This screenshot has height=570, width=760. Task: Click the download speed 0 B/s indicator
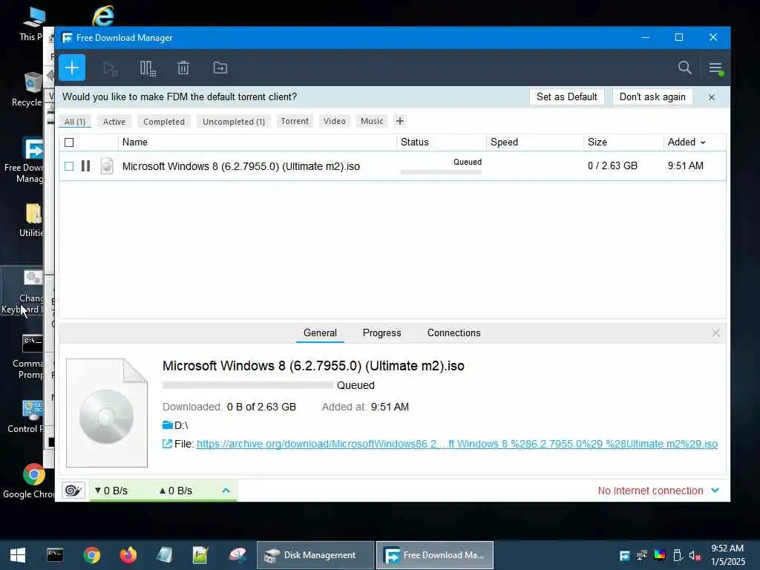pyautogui.click(x=111, y=491)
